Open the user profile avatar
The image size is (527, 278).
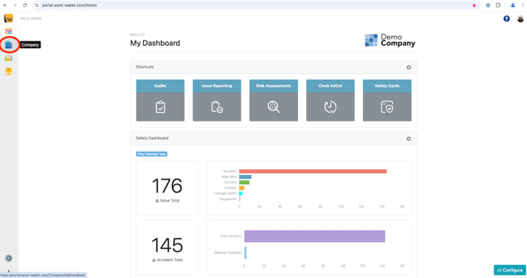tap(520, 19)
